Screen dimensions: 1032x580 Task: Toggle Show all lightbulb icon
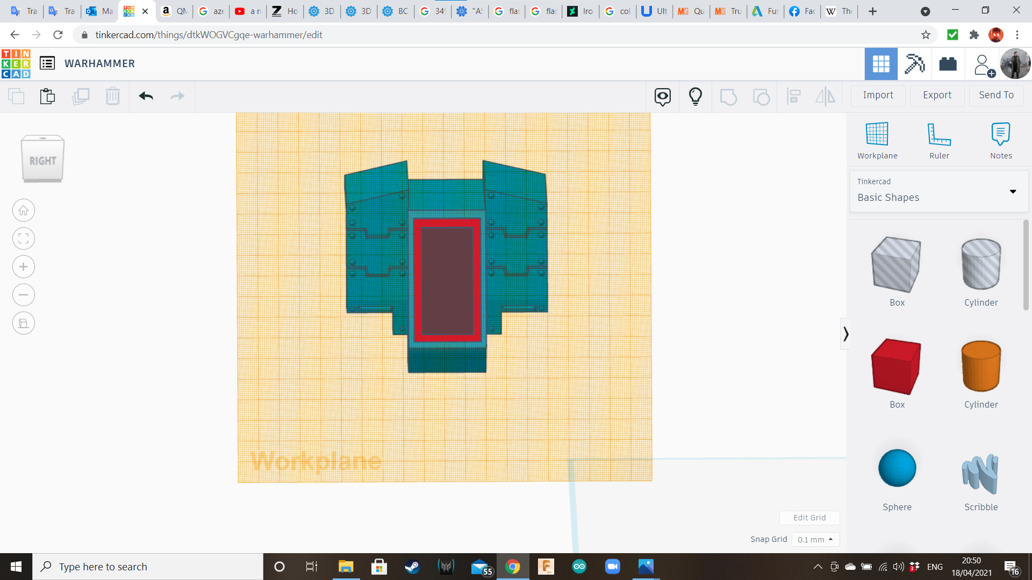[x=696, y=96]
